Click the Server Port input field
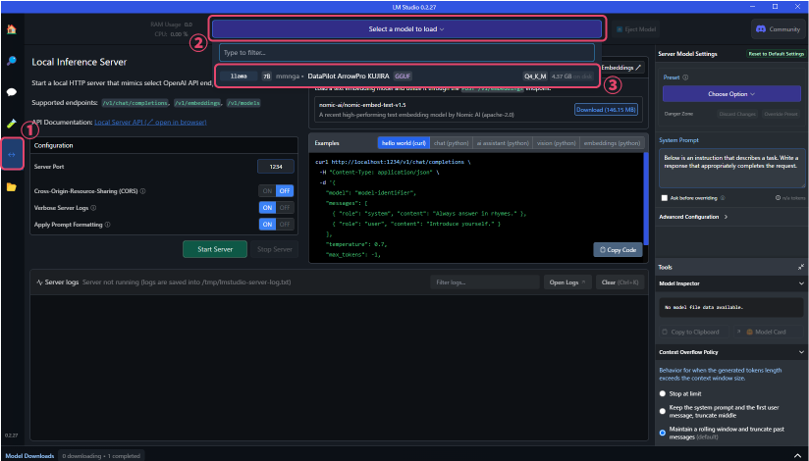 point(276,167)
